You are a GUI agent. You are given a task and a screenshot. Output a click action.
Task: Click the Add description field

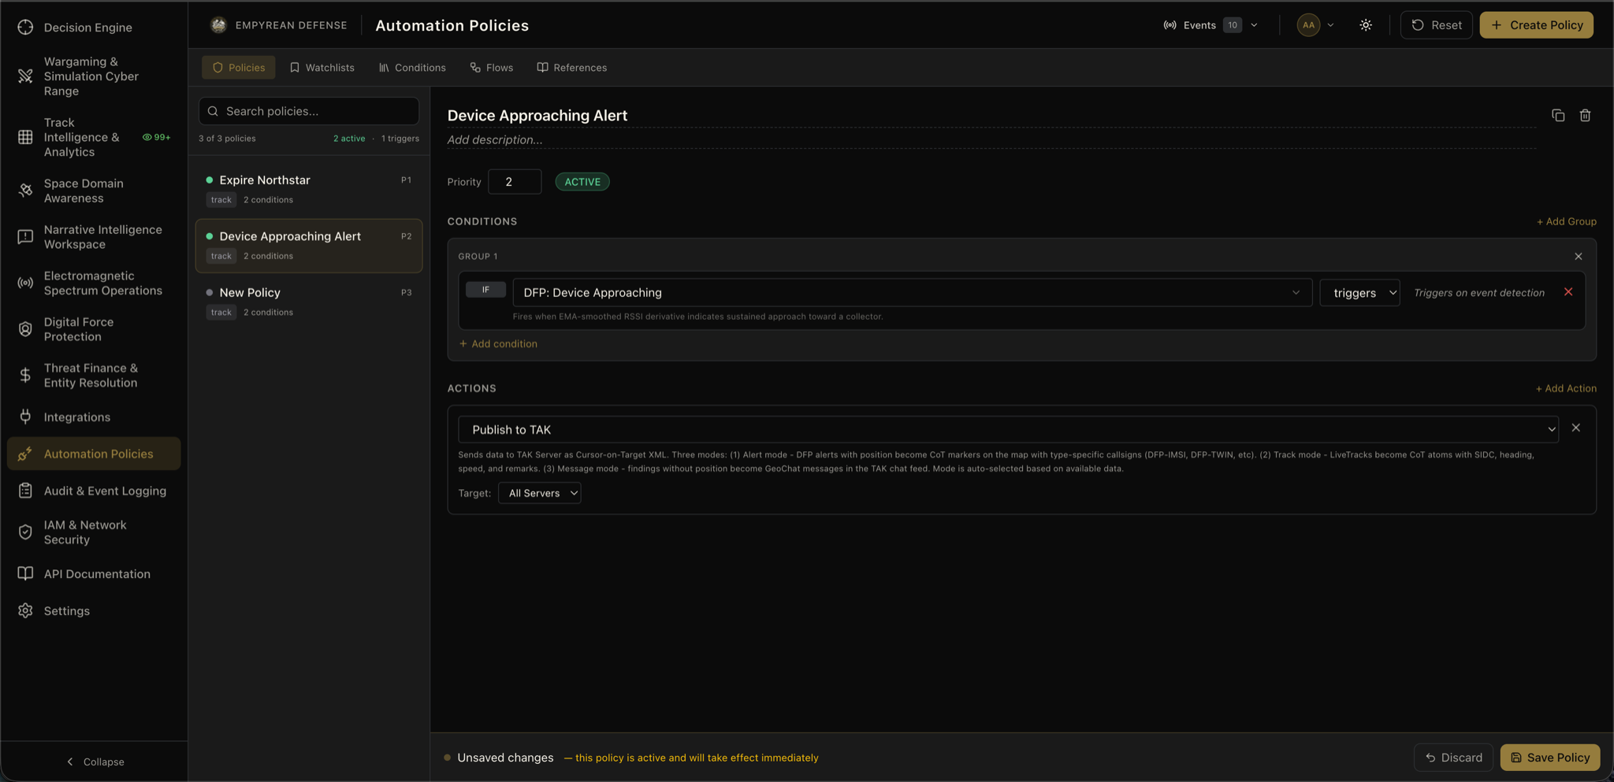tap(991, 140)
